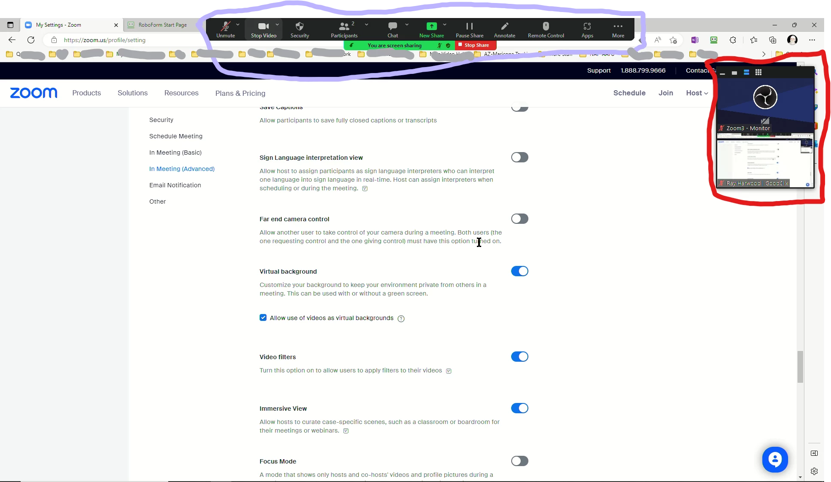The image size is (831, 482).
Task: Open the blue chat assistant bubble
Action: 775,459
